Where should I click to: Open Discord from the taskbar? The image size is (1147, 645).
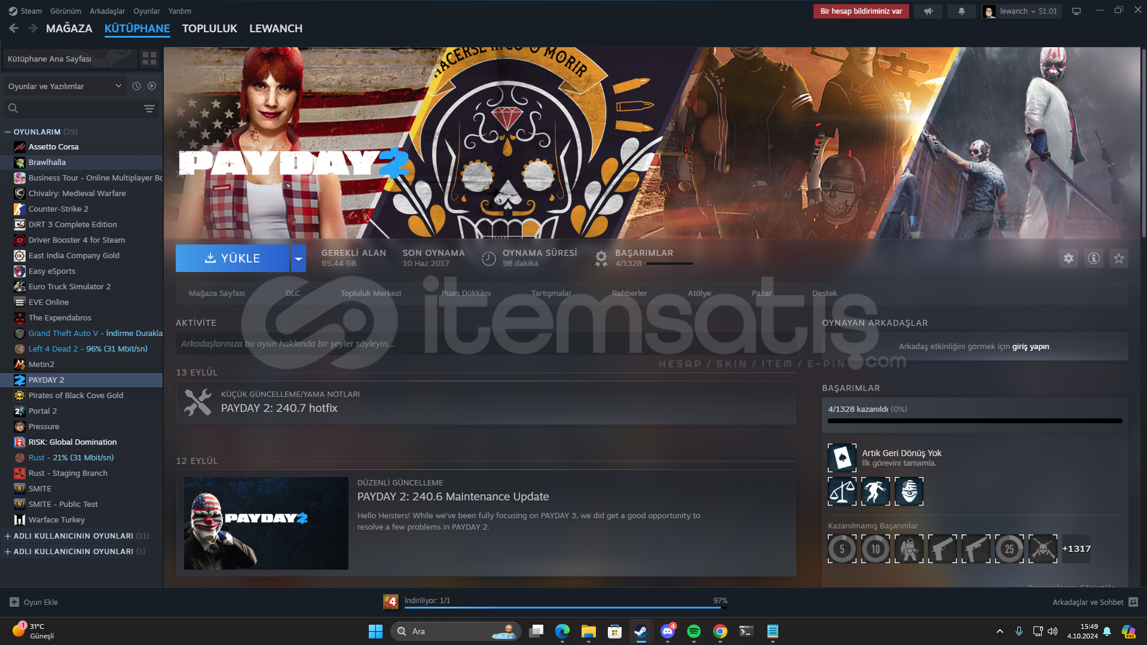coord(668,631)
